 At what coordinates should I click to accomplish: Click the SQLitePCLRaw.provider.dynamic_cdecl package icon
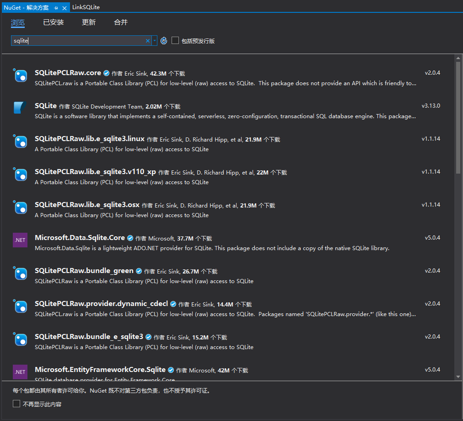(x=20, y=306)
